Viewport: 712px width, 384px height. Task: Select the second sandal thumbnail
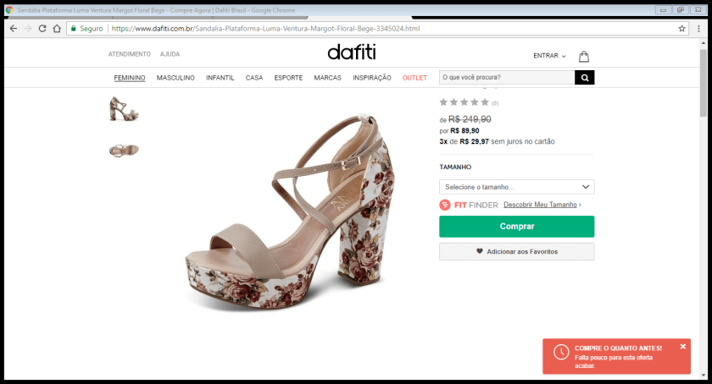coord(124,150)
